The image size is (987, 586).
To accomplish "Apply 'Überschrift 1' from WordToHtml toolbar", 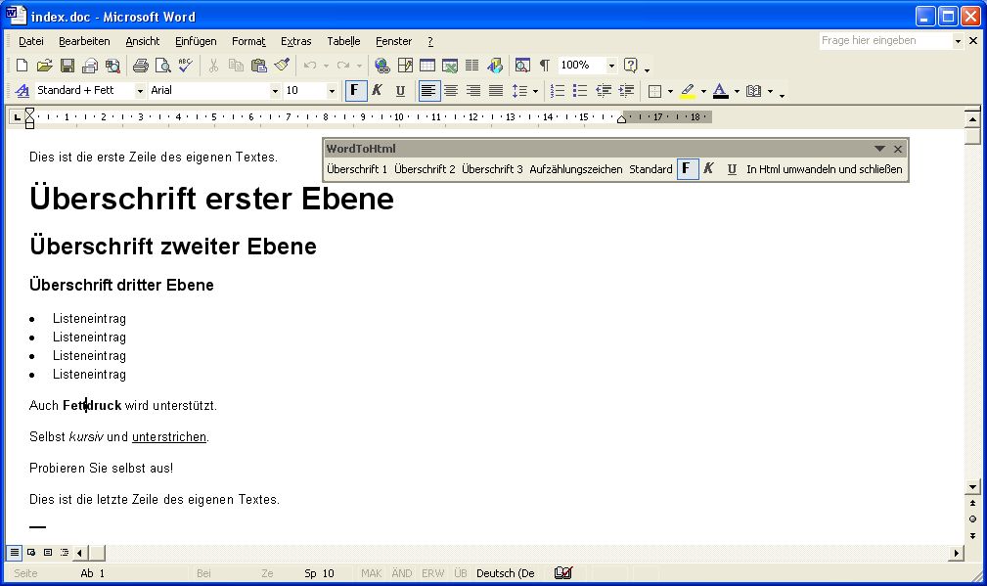I will click(357, 169).
